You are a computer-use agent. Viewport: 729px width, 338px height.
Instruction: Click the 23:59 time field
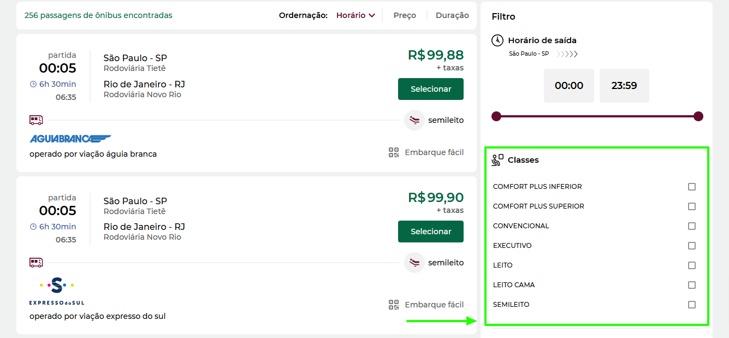(x=624, y=86)
